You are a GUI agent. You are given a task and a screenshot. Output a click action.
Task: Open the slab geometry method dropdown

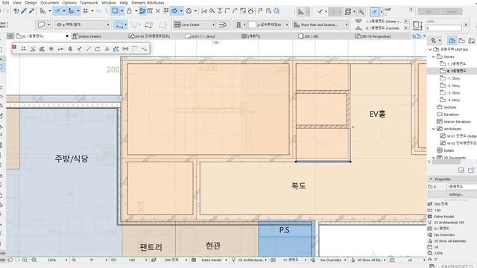coord(43,25)
